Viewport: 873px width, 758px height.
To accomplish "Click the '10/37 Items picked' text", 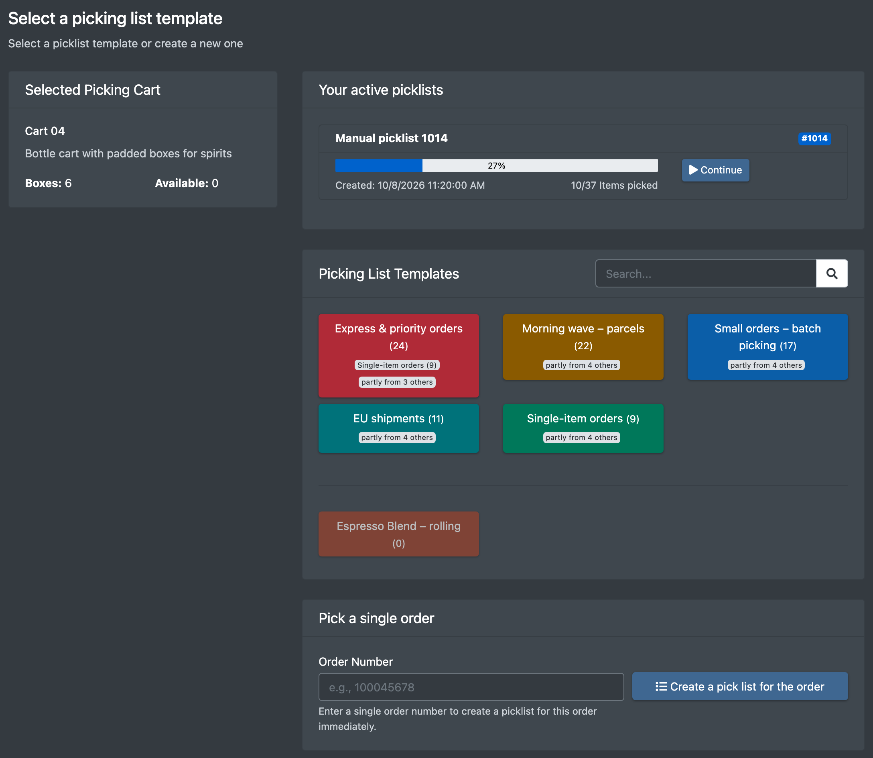I will pyautogui.click(x=614, y=185).
